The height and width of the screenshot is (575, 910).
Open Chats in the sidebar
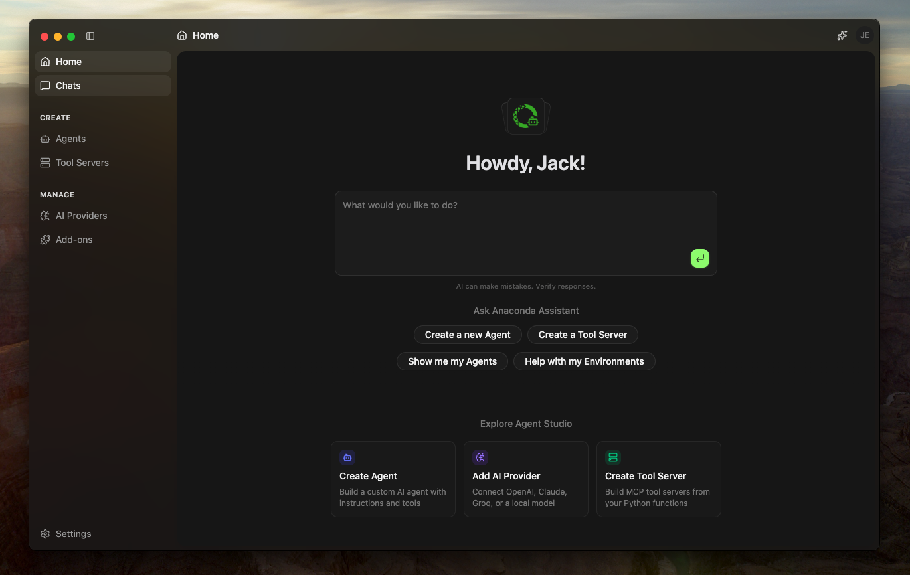pyautogui.click(x=103, y=86)
